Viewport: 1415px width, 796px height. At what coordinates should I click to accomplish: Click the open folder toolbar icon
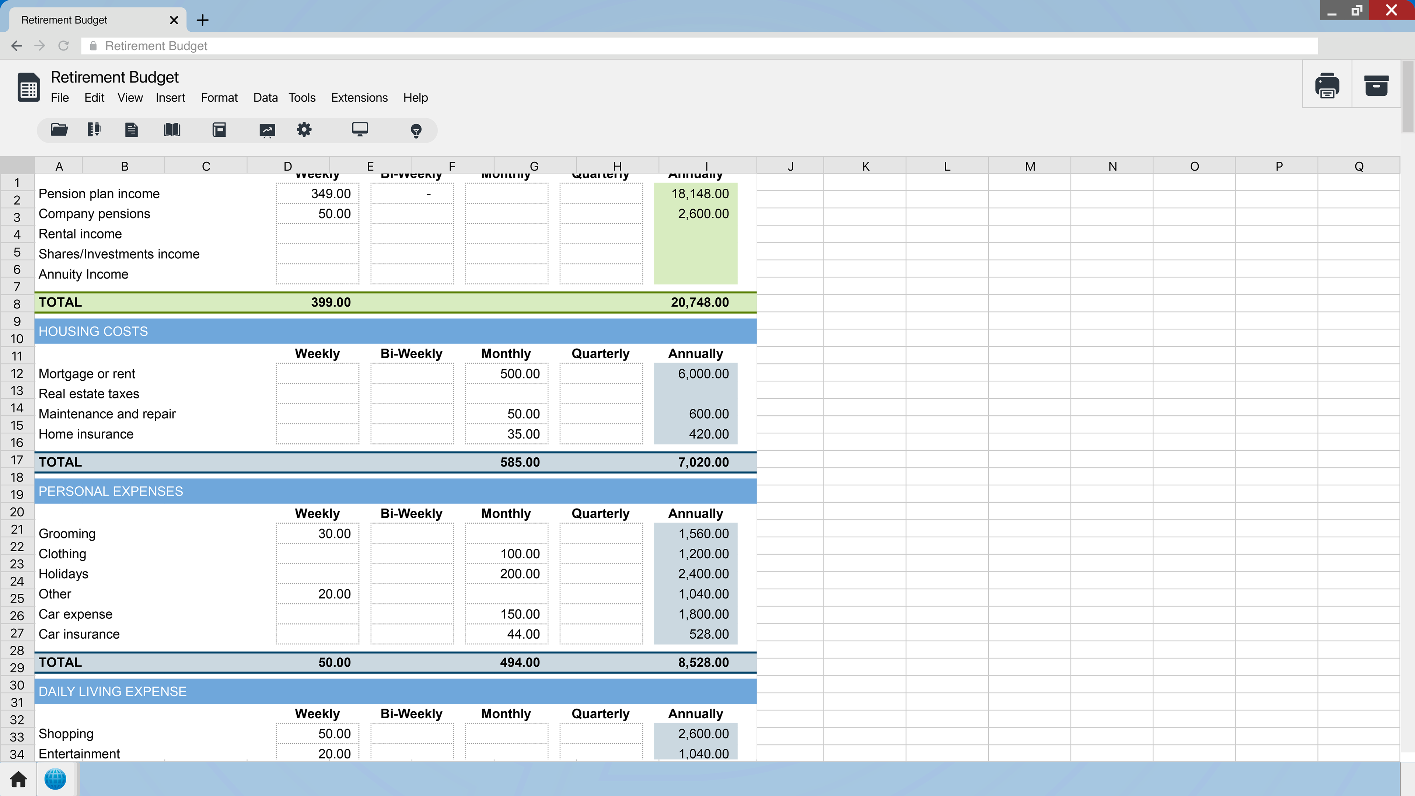tap(59, 130)
